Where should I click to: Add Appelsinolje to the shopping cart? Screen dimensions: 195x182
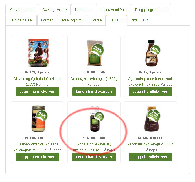(94, 157)
